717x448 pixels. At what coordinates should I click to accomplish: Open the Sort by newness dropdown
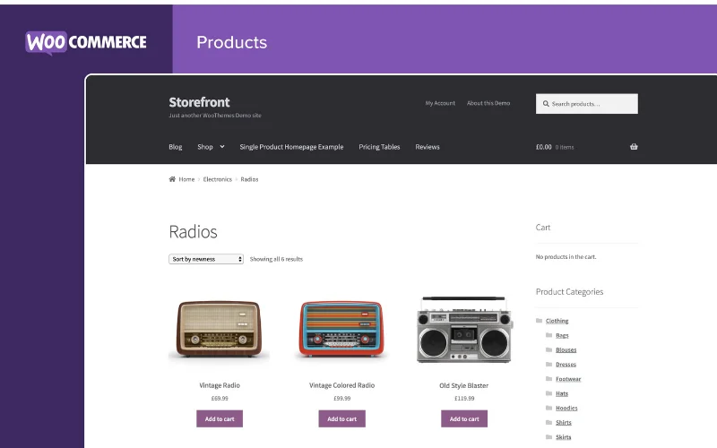(x=206, y=259)
